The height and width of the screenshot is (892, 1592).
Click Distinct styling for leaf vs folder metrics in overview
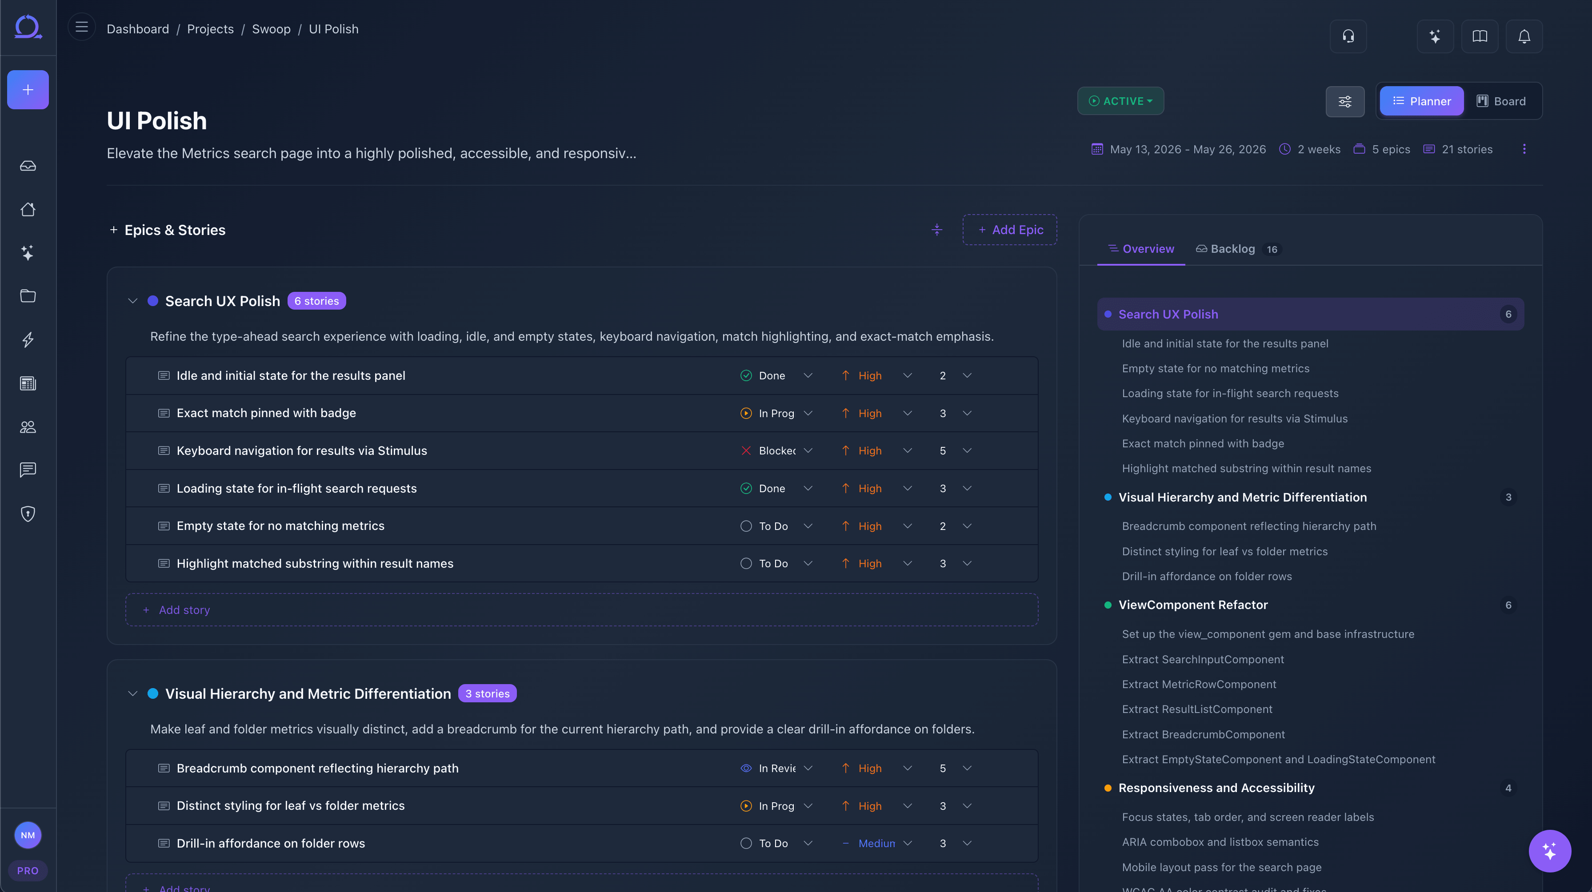tap(1224, 552)
